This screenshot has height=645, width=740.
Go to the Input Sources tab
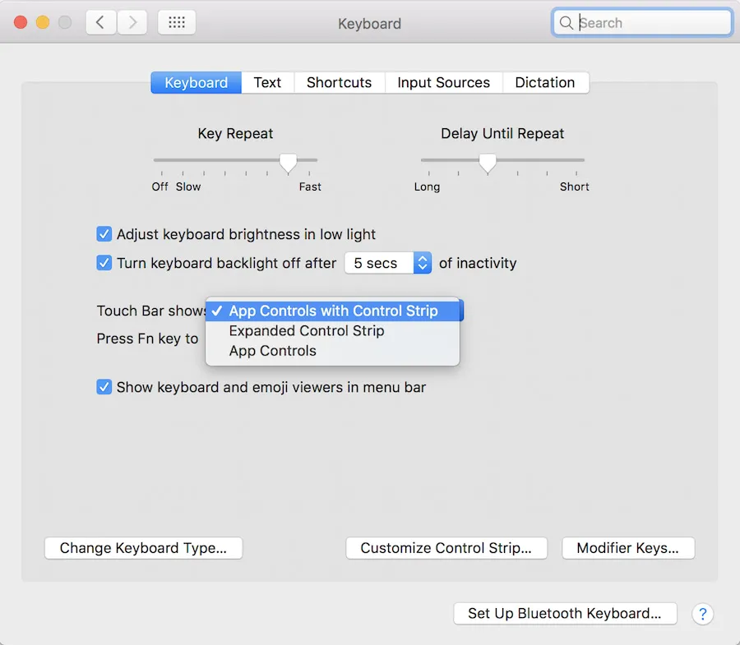click(x=444, y=82)
